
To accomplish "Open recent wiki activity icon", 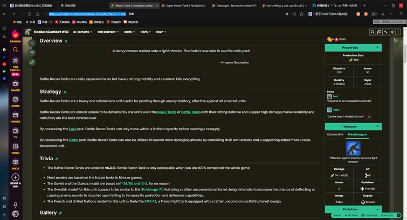I will point(386,32).
